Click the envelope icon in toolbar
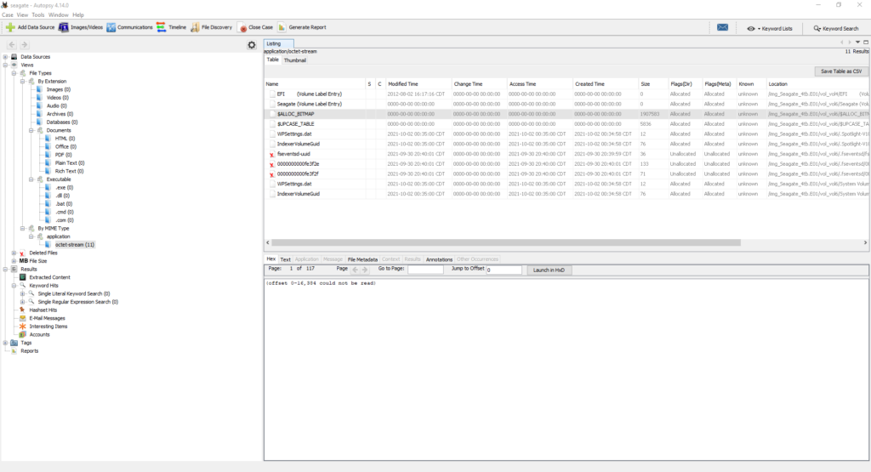 (x=722, y=28)
